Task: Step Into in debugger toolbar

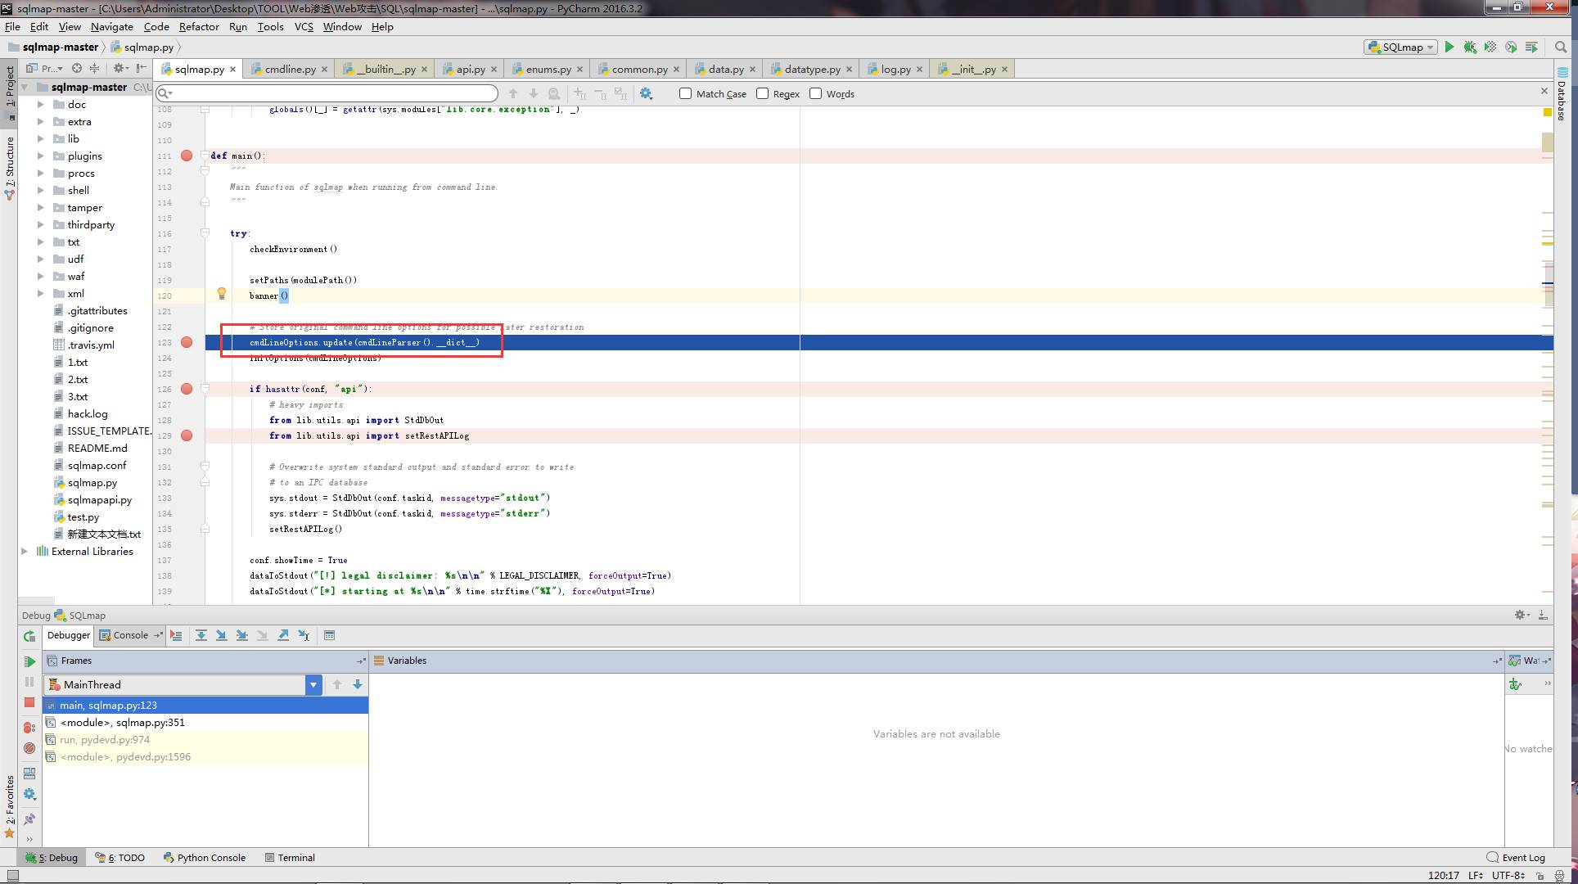Action: coord(221,635)
